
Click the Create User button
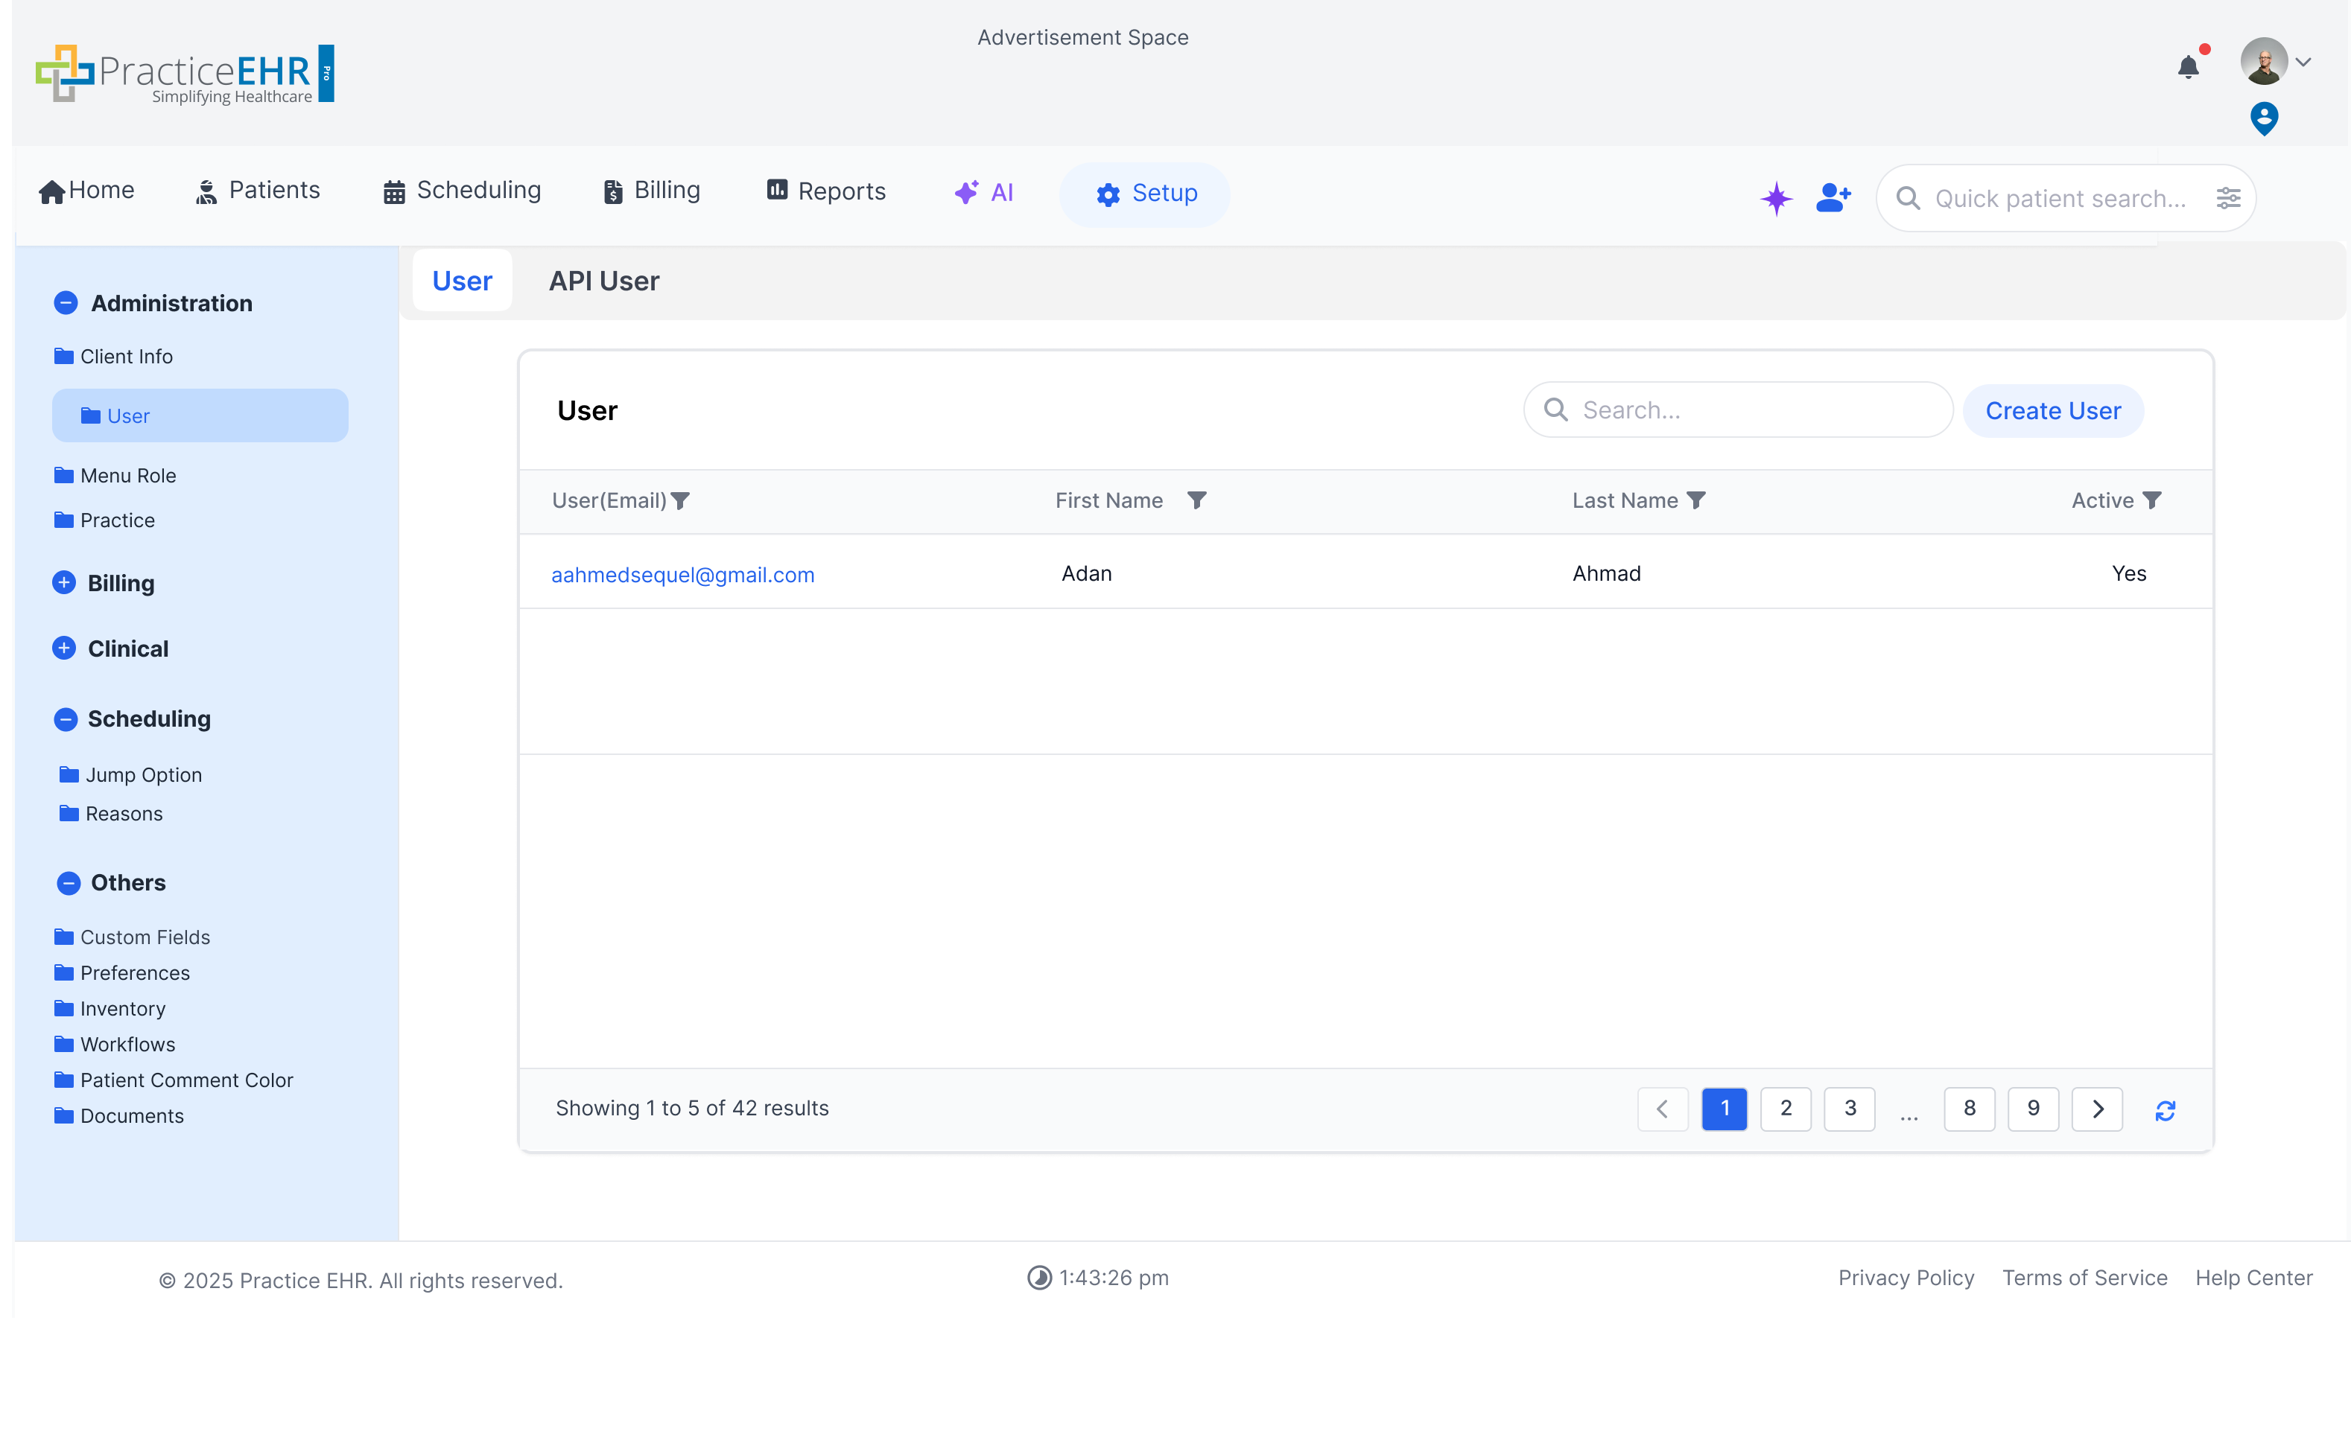click(x=2053, y=410)
